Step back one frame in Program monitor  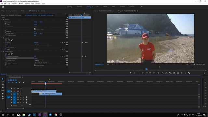tap(147, 73)
